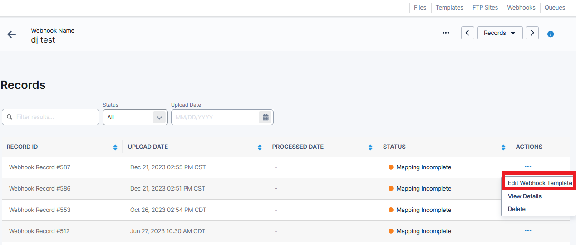
Task: Open actions menu for Webhook Record #587
Action: pos(527,167)
